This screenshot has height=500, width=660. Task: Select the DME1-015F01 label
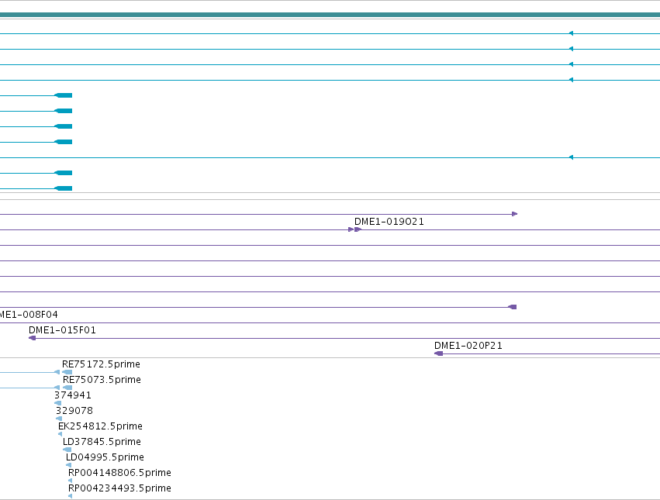pyautogui.click(x=62, y=330)
